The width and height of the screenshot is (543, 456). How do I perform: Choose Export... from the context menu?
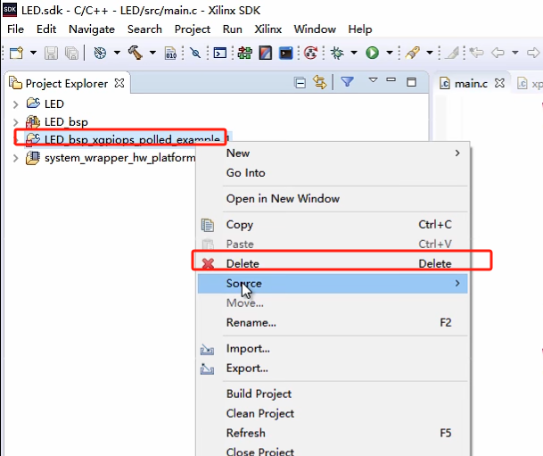333,369
